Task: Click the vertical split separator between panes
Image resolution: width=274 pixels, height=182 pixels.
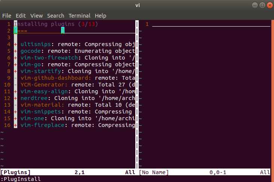Action: [x=137, y=94]
